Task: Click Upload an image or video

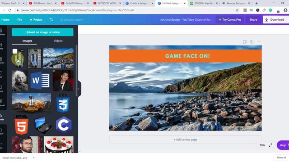Action: (42, 32)
